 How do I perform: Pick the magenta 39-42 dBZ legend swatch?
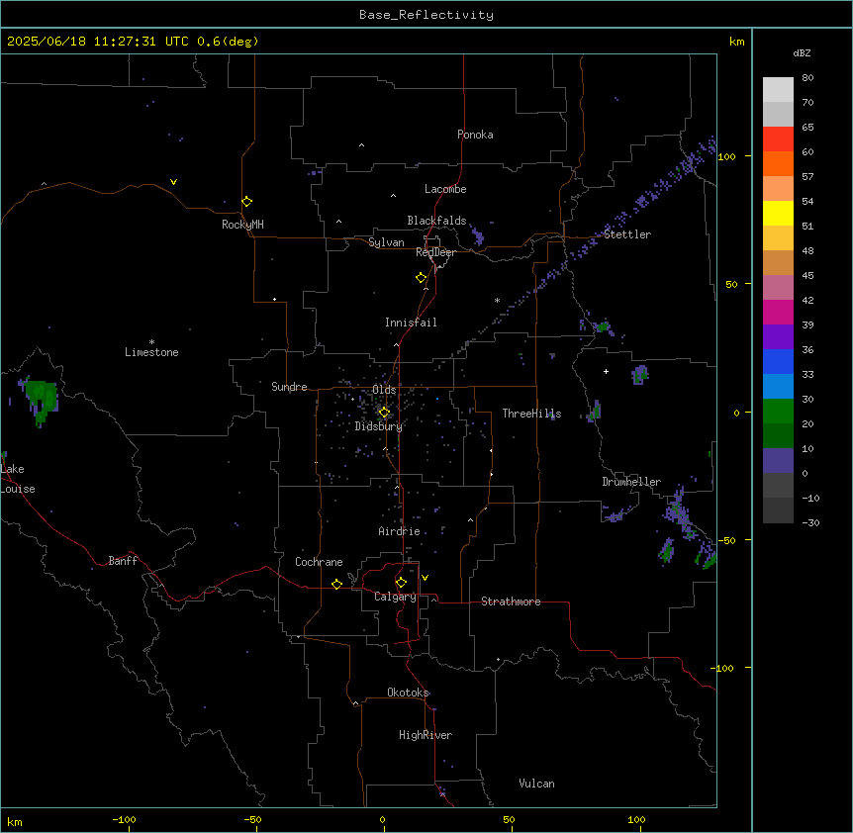point(778,312)
